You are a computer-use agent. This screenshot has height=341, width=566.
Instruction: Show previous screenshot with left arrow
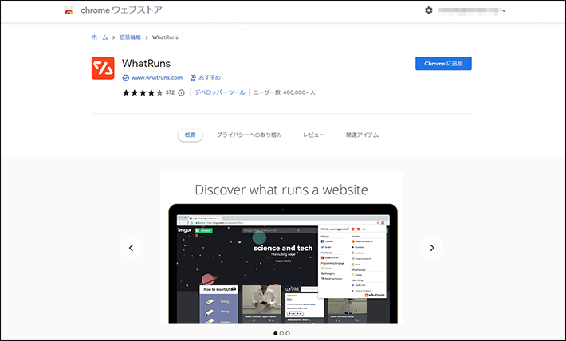pos(131,248)
